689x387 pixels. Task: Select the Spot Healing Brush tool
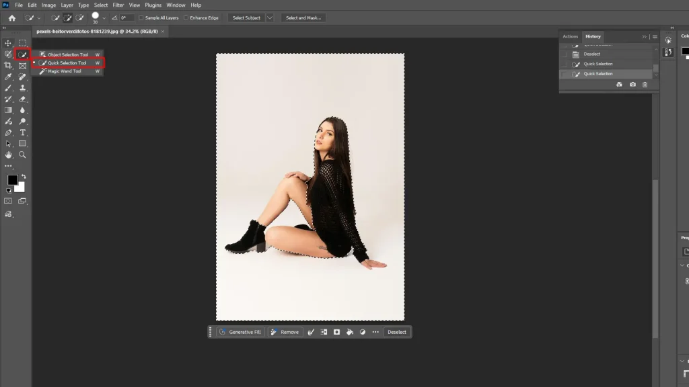point(22,77)
